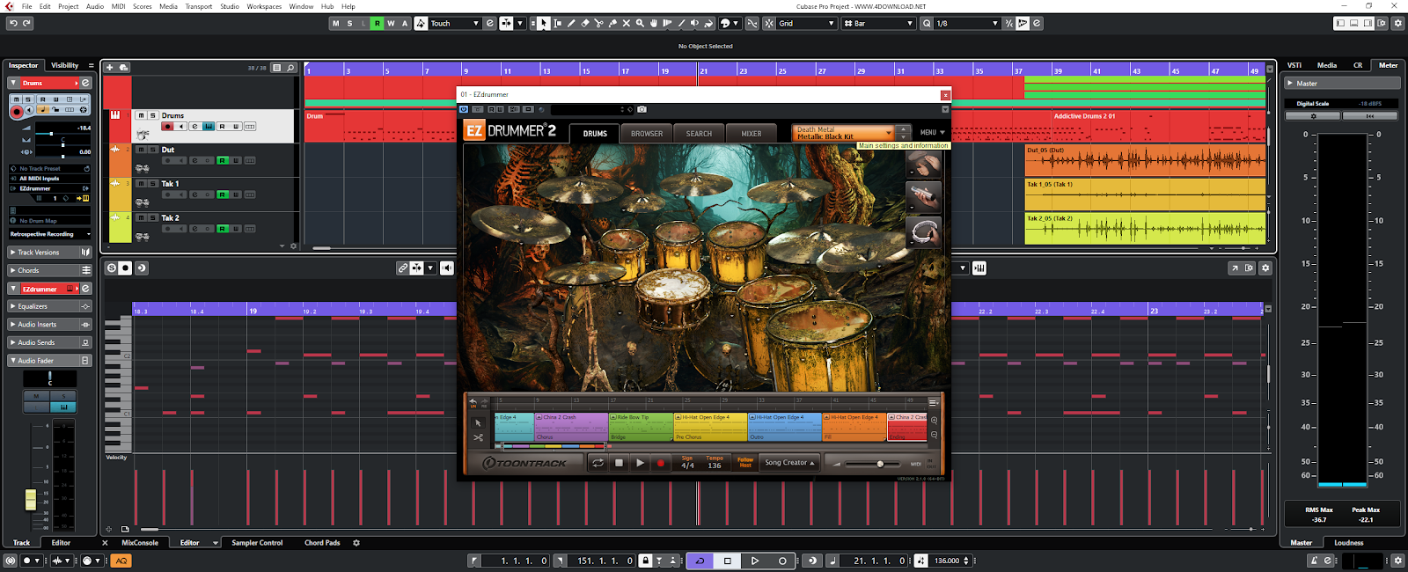
Task: Solo the Tak 1 track
Action: pos(152,184)
